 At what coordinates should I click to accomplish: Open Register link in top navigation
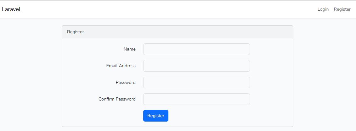point(342,9)
